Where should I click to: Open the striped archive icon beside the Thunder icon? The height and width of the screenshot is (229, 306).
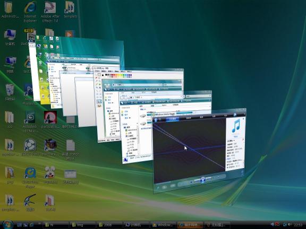click(x=50, y=202)
